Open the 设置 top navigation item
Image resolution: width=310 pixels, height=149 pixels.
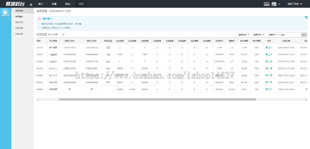pyautogui.click(x=54, y=4)
